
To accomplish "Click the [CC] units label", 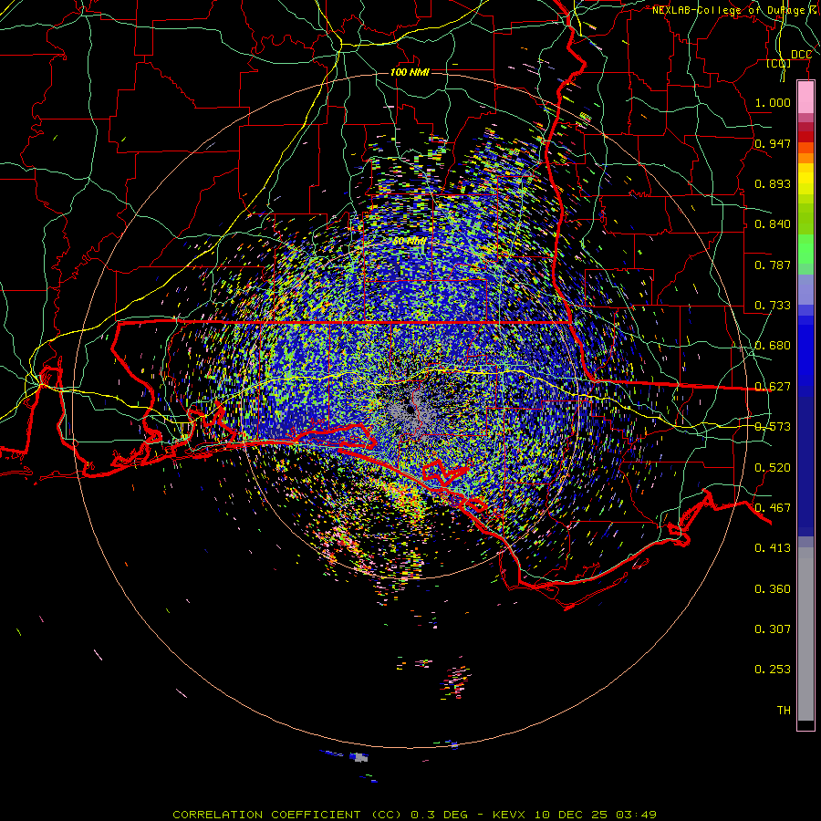I will (779, 64).
